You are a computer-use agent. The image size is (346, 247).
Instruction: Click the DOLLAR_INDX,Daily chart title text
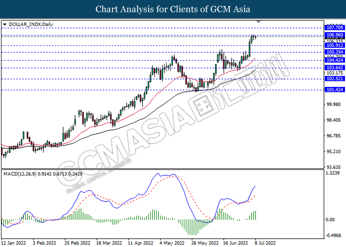(x=31, y=25)
